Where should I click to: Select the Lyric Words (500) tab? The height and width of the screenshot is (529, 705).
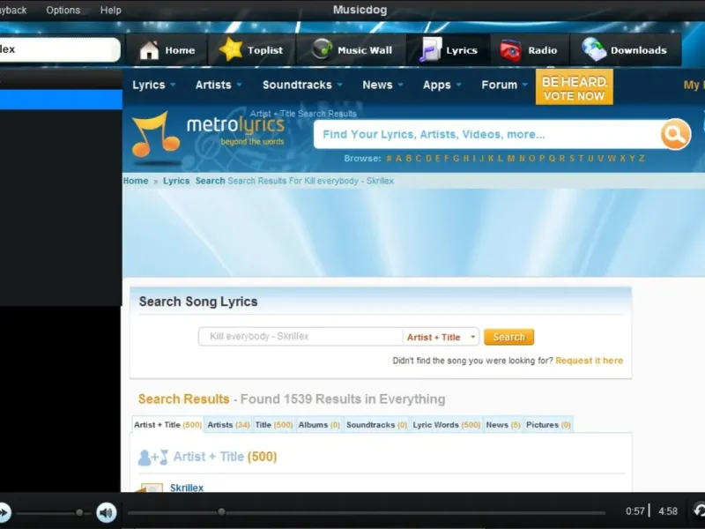(447, 425)
